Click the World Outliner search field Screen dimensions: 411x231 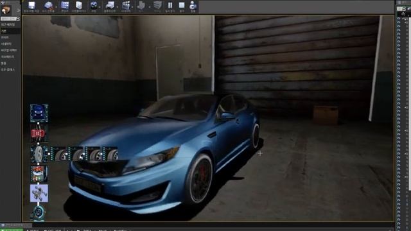(401, 8)
